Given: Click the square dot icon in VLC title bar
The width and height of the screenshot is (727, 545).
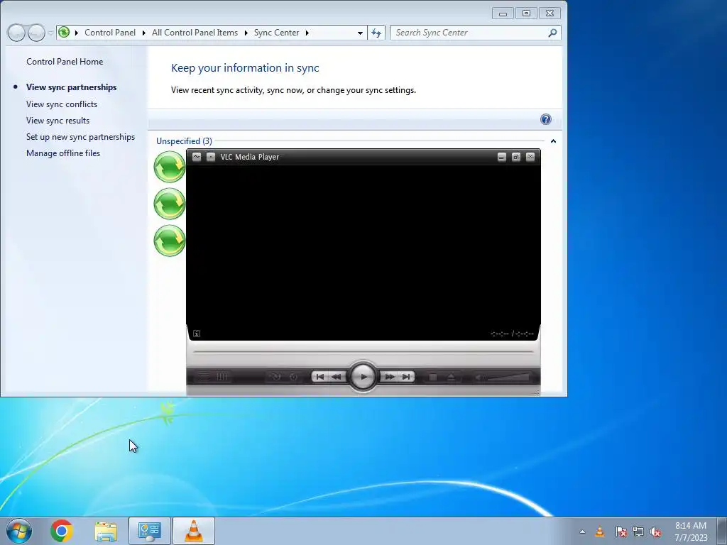Looking at the screenshot, I should (x=210, y=157).
